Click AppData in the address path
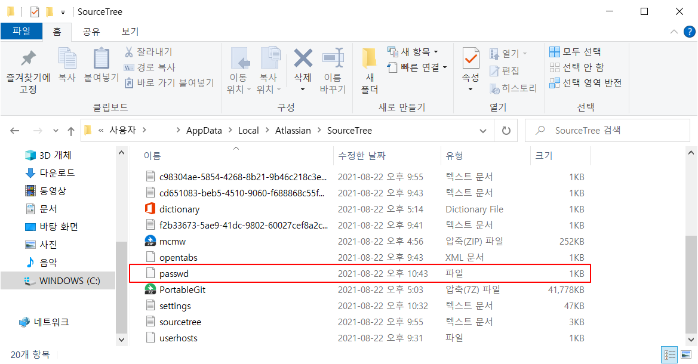698x364 pixels. 204,130
